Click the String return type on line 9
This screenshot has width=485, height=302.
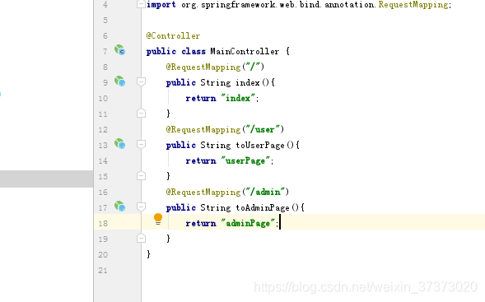coord(215,83)
